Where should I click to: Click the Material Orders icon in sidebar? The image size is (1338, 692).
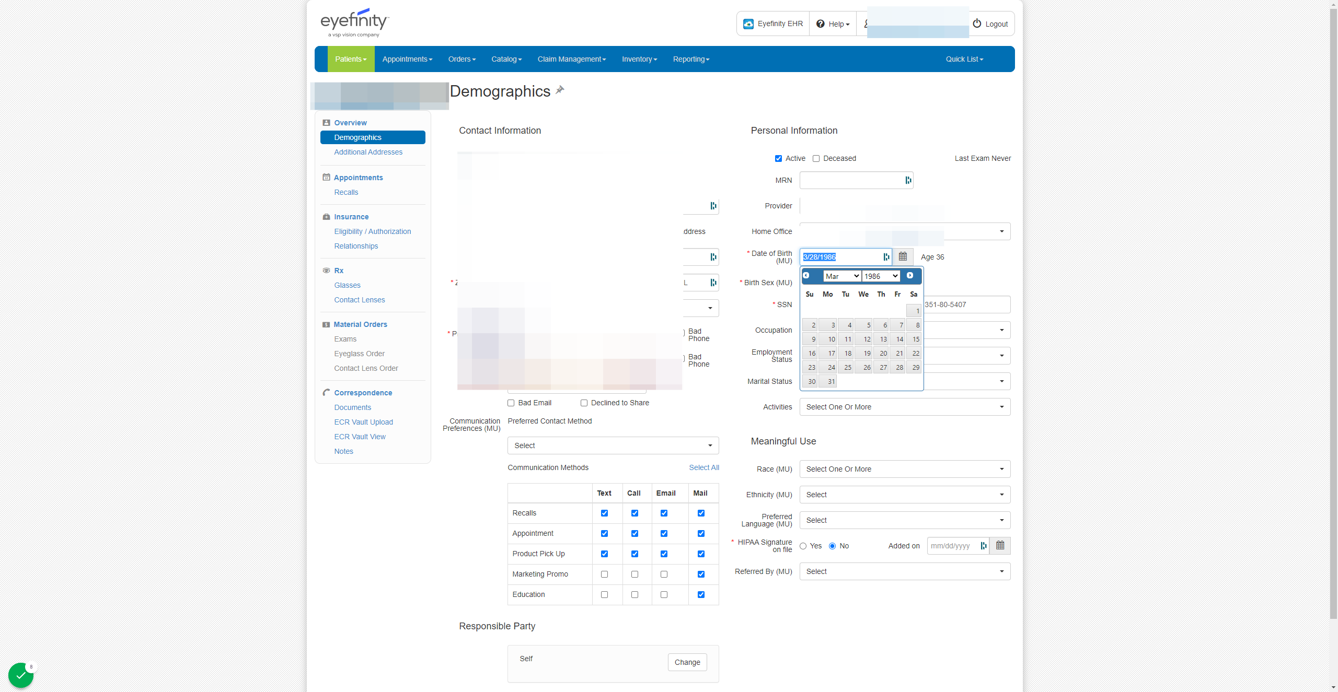point(326,324)
